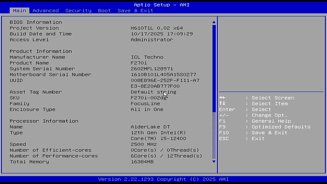Click the scroll down arrow

tap(214, 162)
